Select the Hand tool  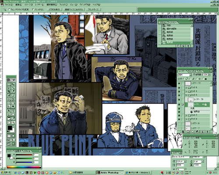(9, 122)
